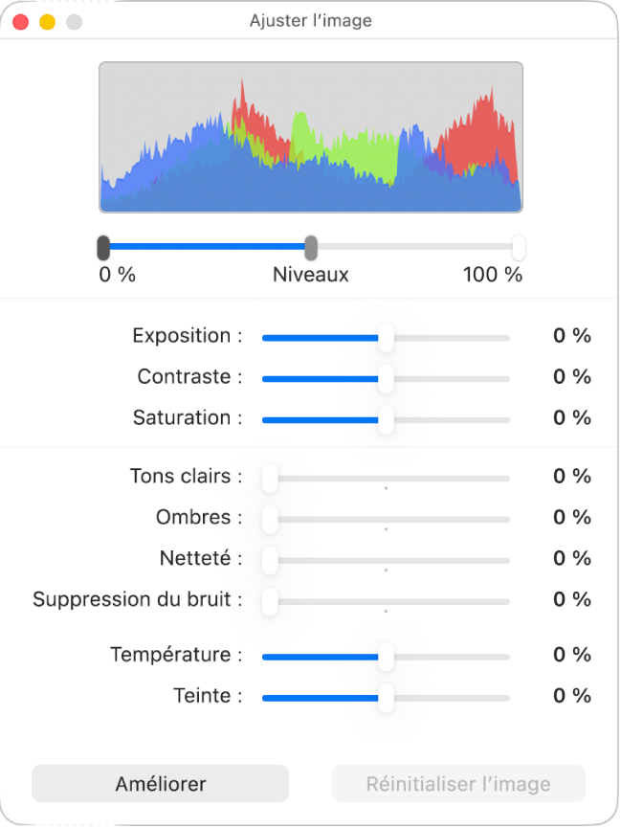The height and width of the screenshot is (828, 621).
Task: Select the Température slider handle
Action: coord(386,657)
